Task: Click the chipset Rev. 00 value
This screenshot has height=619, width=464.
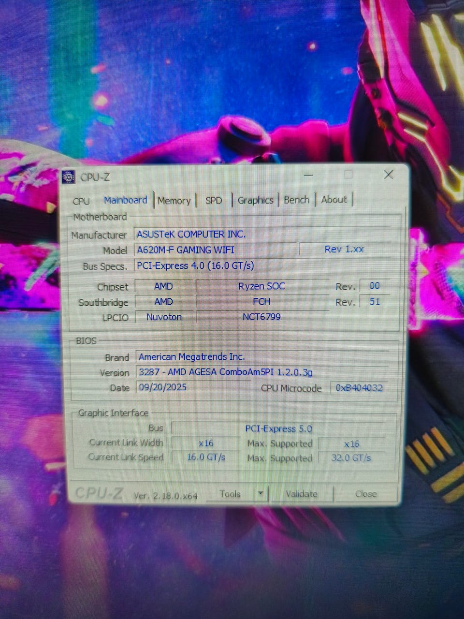Action: coord(375,286)
